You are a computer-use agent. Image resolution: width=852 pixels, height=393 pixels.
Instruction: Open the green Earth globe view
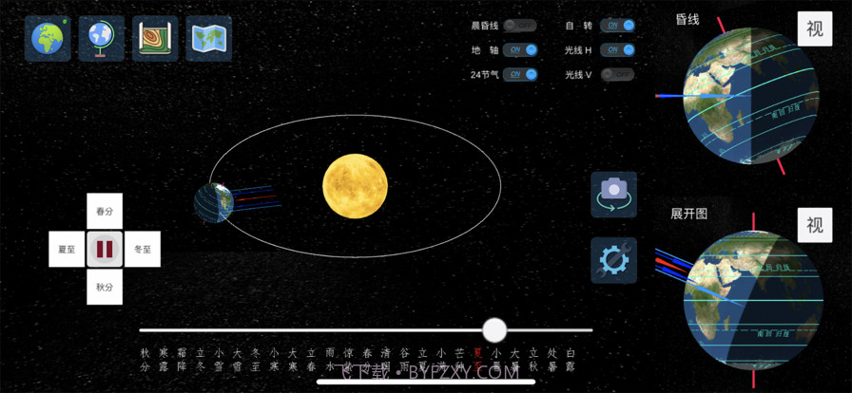coord(48,38)
